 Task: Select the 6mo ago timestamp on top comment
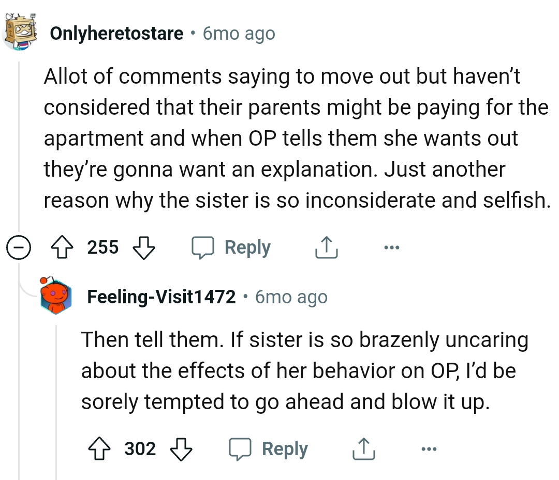pyautogui.click(x=238, y=33)
